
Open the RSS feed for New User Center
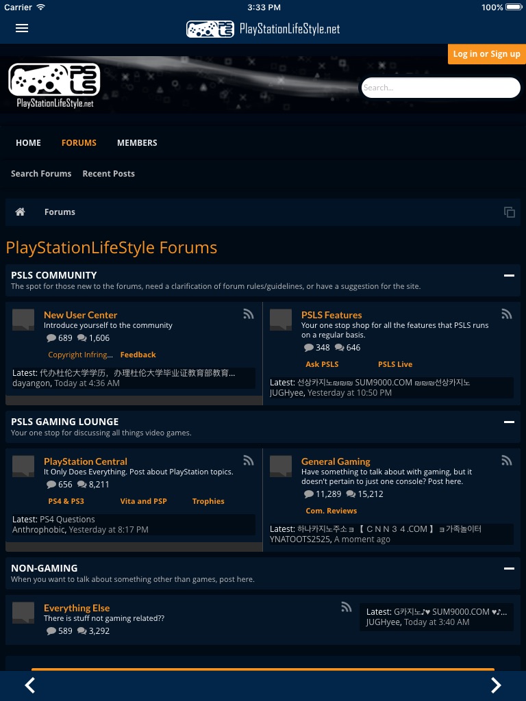248,314
